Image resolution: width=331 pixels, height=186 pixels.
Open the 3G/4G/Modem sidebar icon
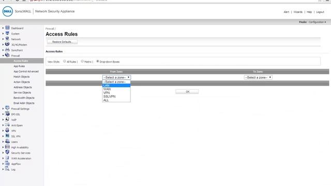[7, 44]
